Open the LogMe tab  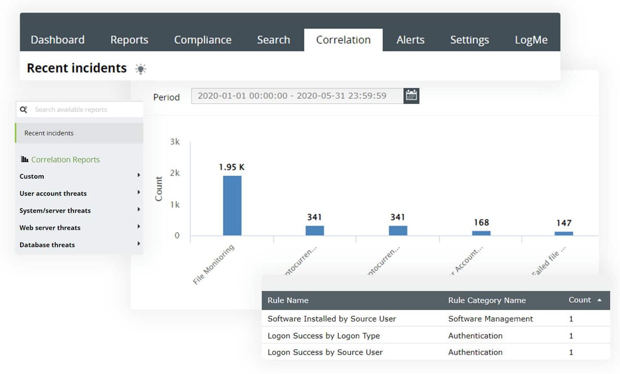click(x=531, y=39)
